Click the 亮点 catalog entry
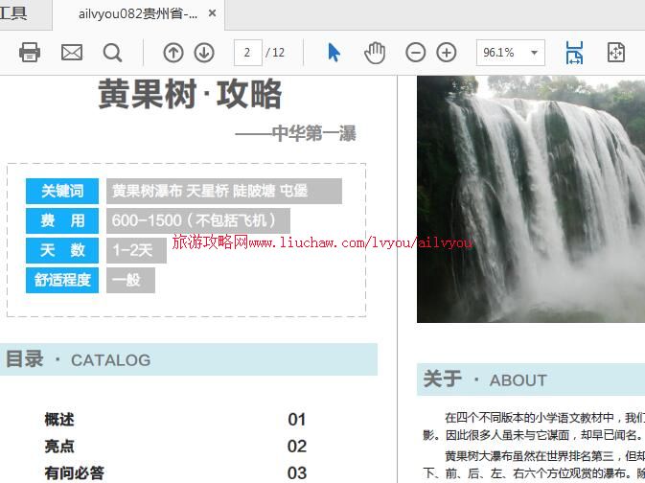The width and height of the screenshot is (645, 483). tap(59, 447)
